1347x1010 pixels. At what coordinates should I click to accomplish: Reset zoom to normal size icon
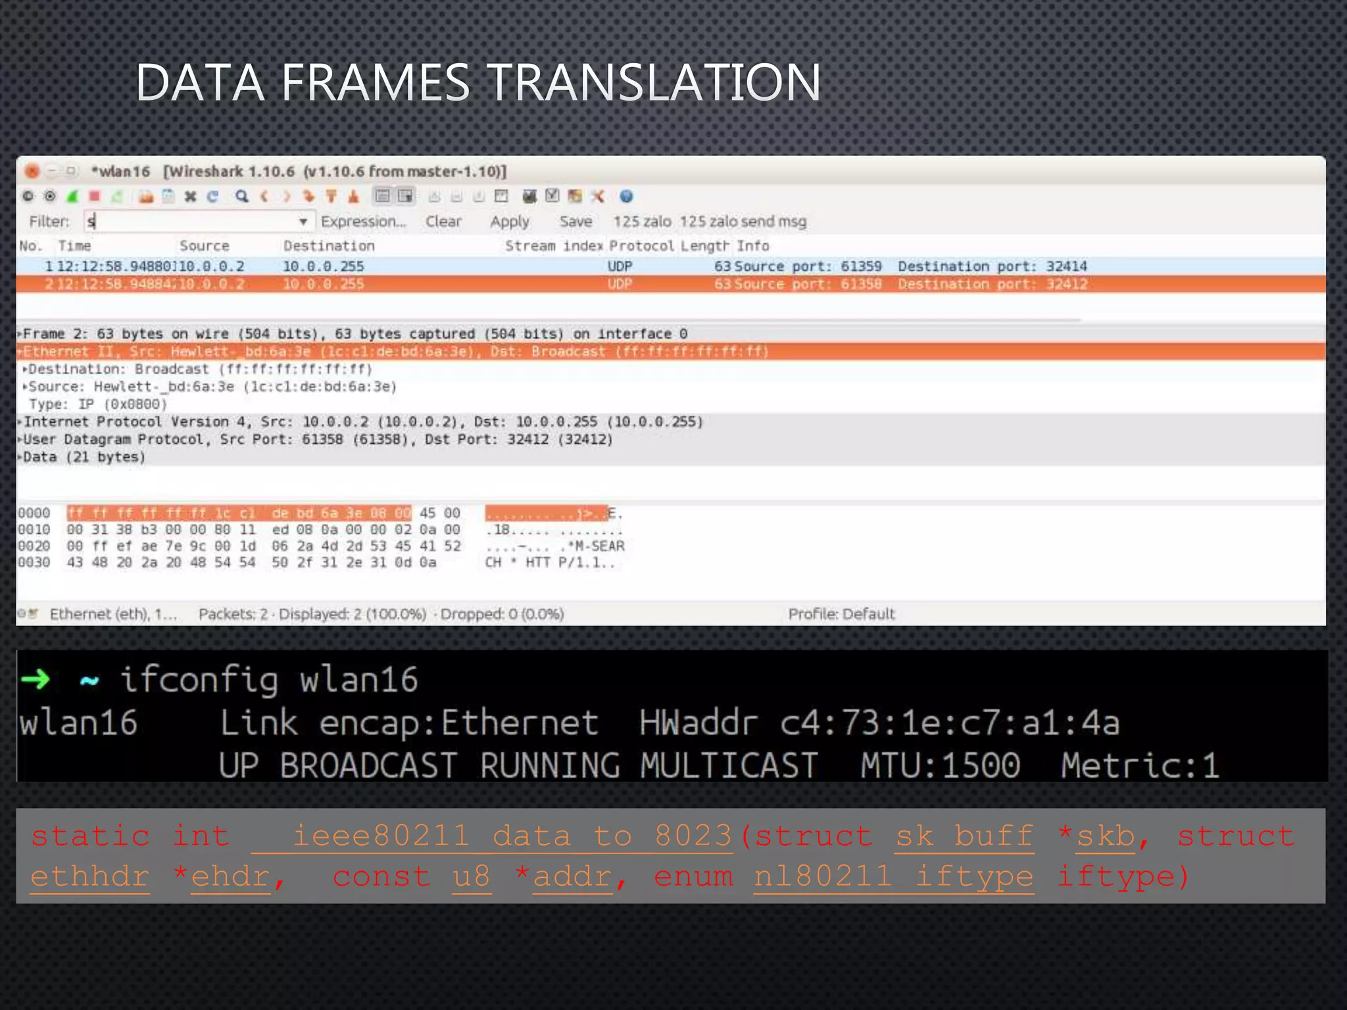(479, 196)
